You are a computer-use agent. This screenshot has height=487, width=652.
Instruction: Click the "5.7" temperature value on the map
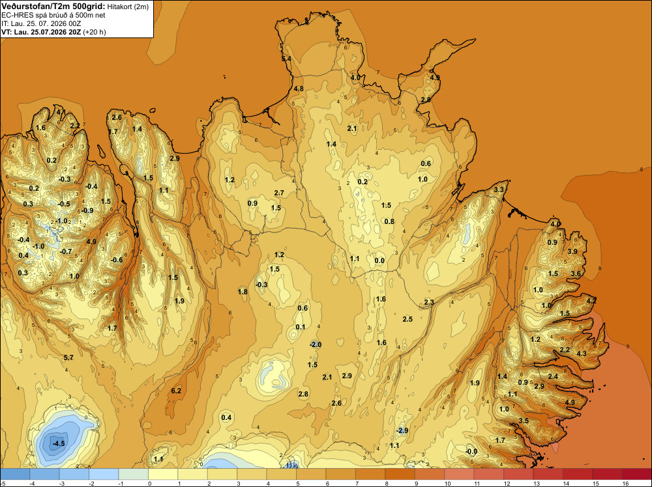(x=68, y=357)
